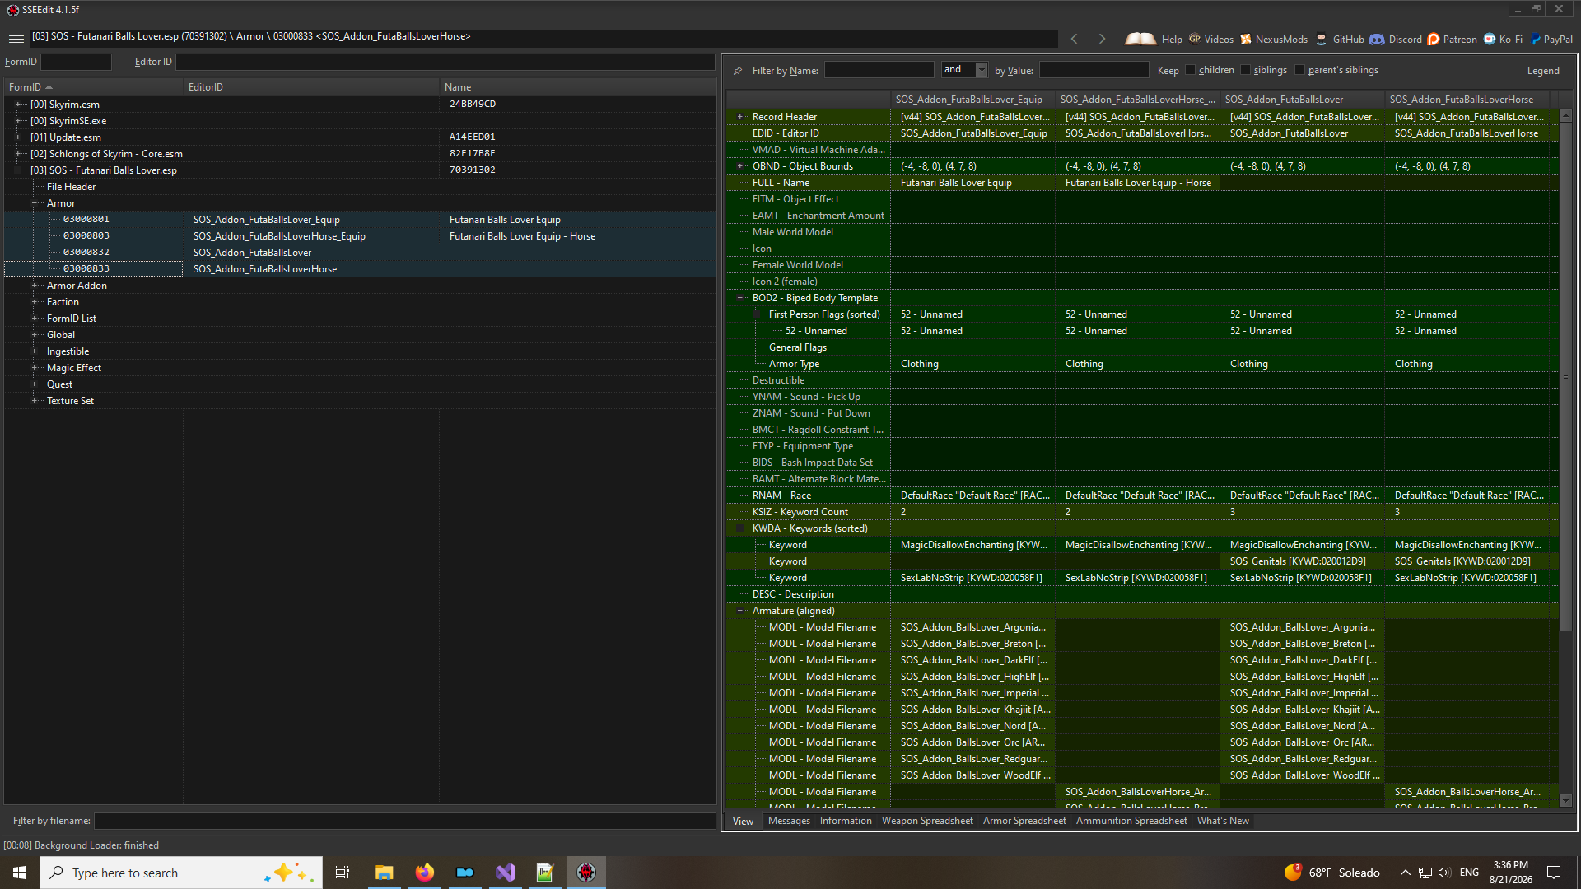Viewport: 1581px width, 889px height.
Task: Open the Information tab
Action: pos(846,821)
